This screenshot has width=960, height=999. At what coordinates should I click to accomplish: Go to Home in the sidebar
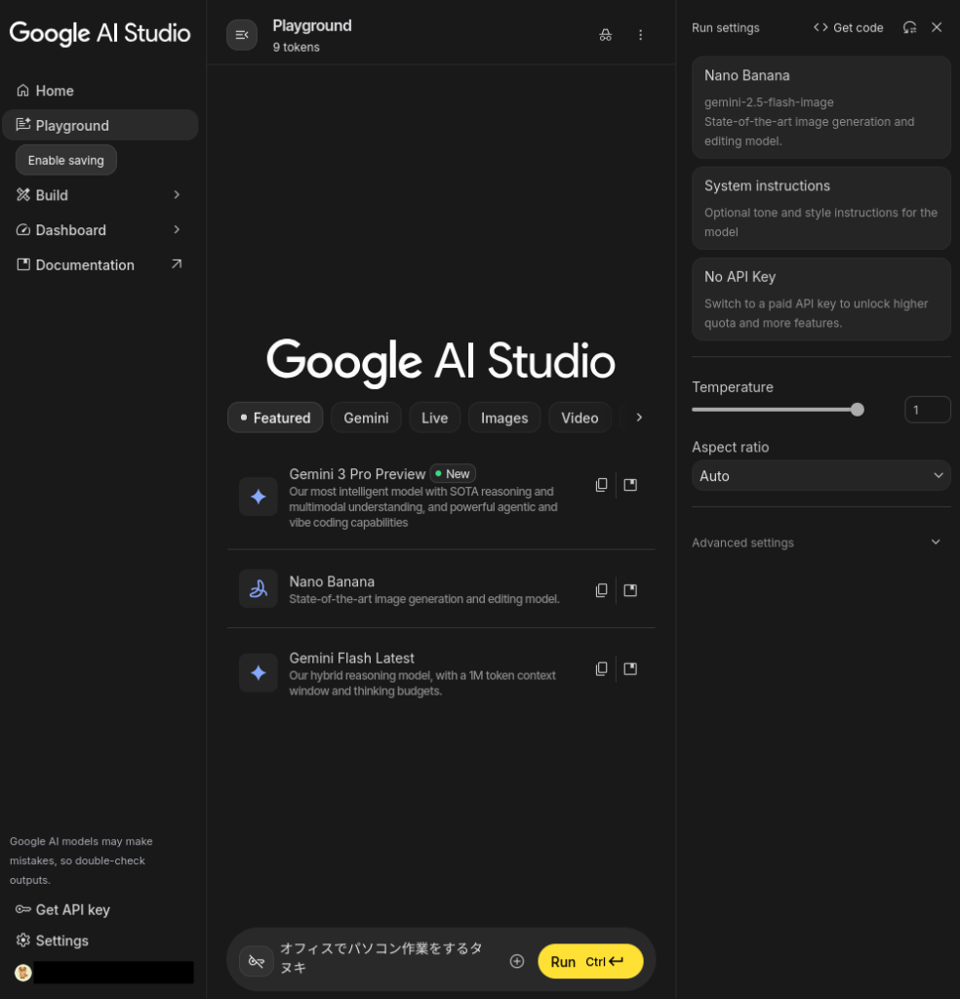coord(55,91)
